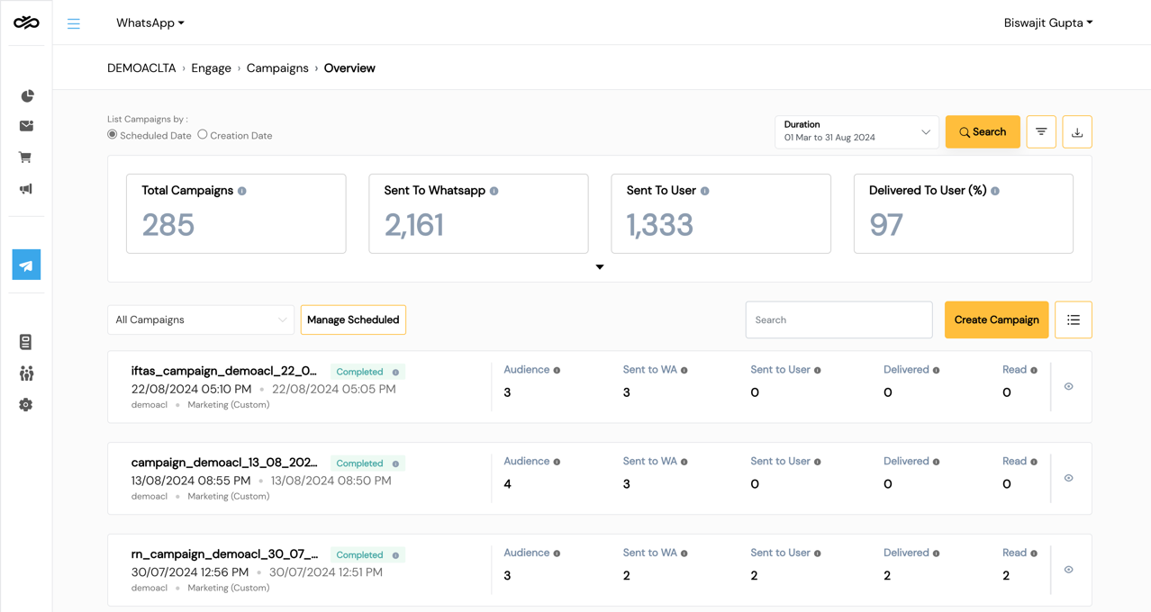Open campaign_demoacl_13_08_202... campaign title
1151x612 pixels.
(x=224, y=463)
